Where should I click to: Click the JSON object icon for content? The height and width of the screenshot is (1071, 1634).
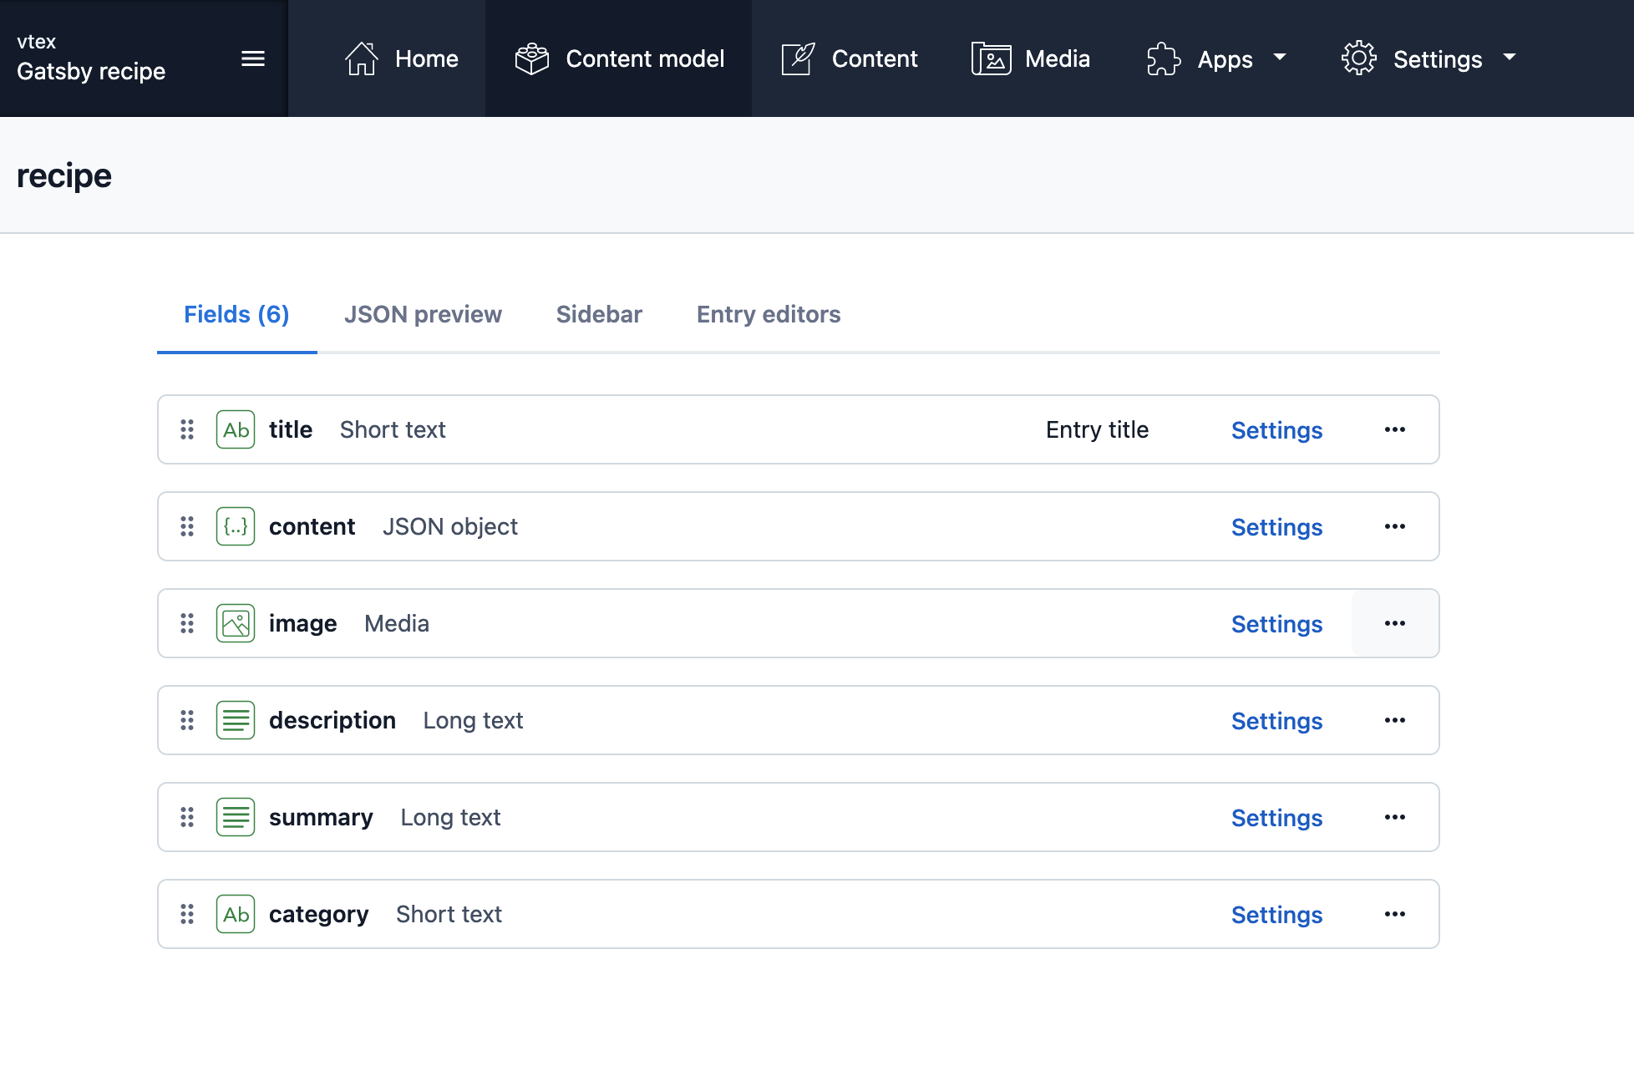tap(236, 526)
